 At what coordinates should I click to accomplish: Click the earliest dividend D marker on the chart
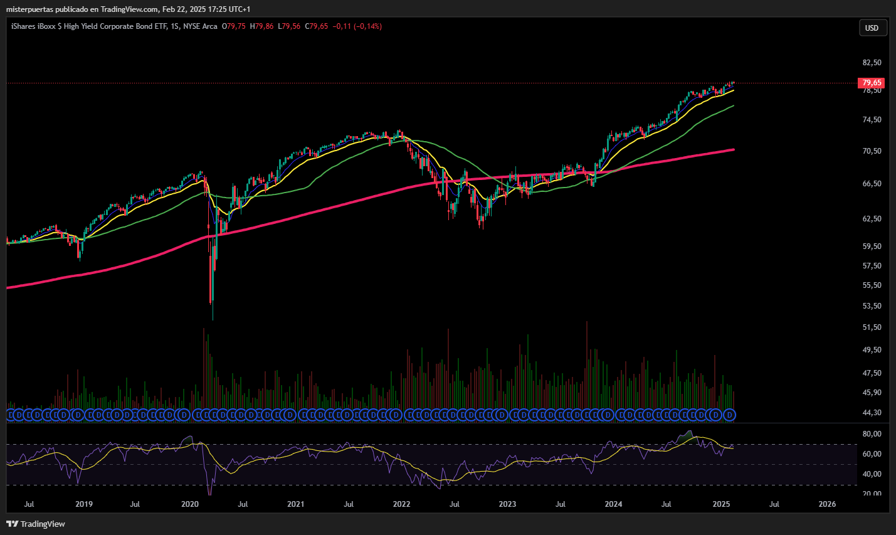10,415
